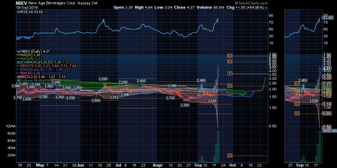
Task: Click the 2.290 price label near Jul
Action: [123, 82]
